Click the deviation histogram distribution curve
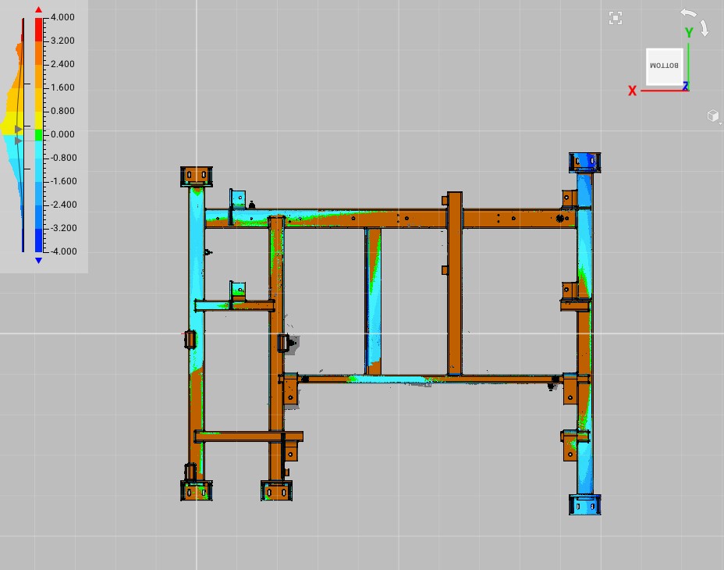This screenshot has width=724, height=570. coord(13,134)
